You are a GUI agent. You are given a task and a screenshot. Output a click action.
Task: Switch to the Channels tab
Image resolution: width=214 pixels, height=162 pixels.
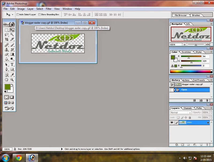coord(188,108)
